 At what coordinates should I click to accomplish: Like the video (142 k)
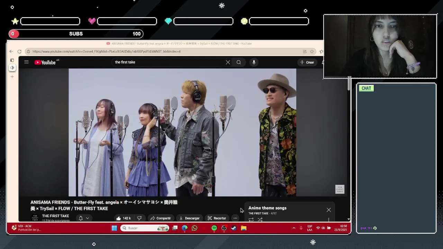124,218
